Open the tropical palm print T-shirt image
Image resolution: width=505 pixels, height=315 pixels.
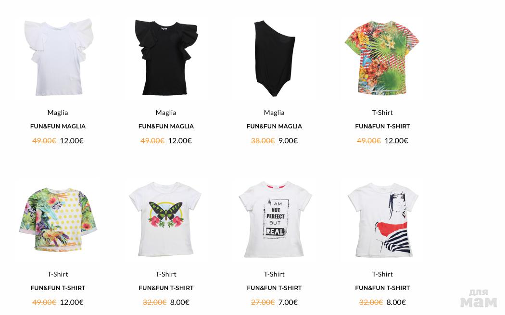[x=382, y=58]
